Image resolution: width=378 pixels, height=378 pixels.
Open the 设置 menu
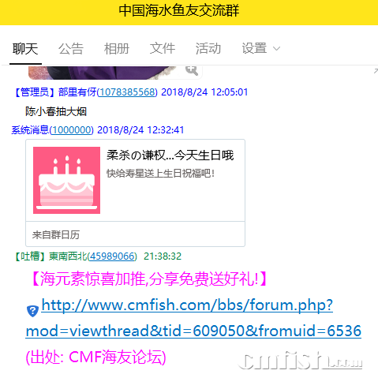254,49
